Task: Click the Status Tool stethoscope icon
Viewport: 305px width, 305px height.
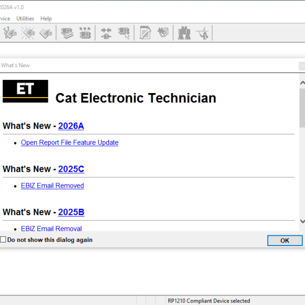Action: point(10,33)
